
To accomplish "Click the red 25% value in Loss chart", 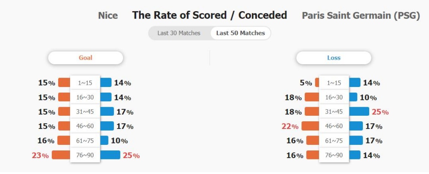I will (380, 112).
